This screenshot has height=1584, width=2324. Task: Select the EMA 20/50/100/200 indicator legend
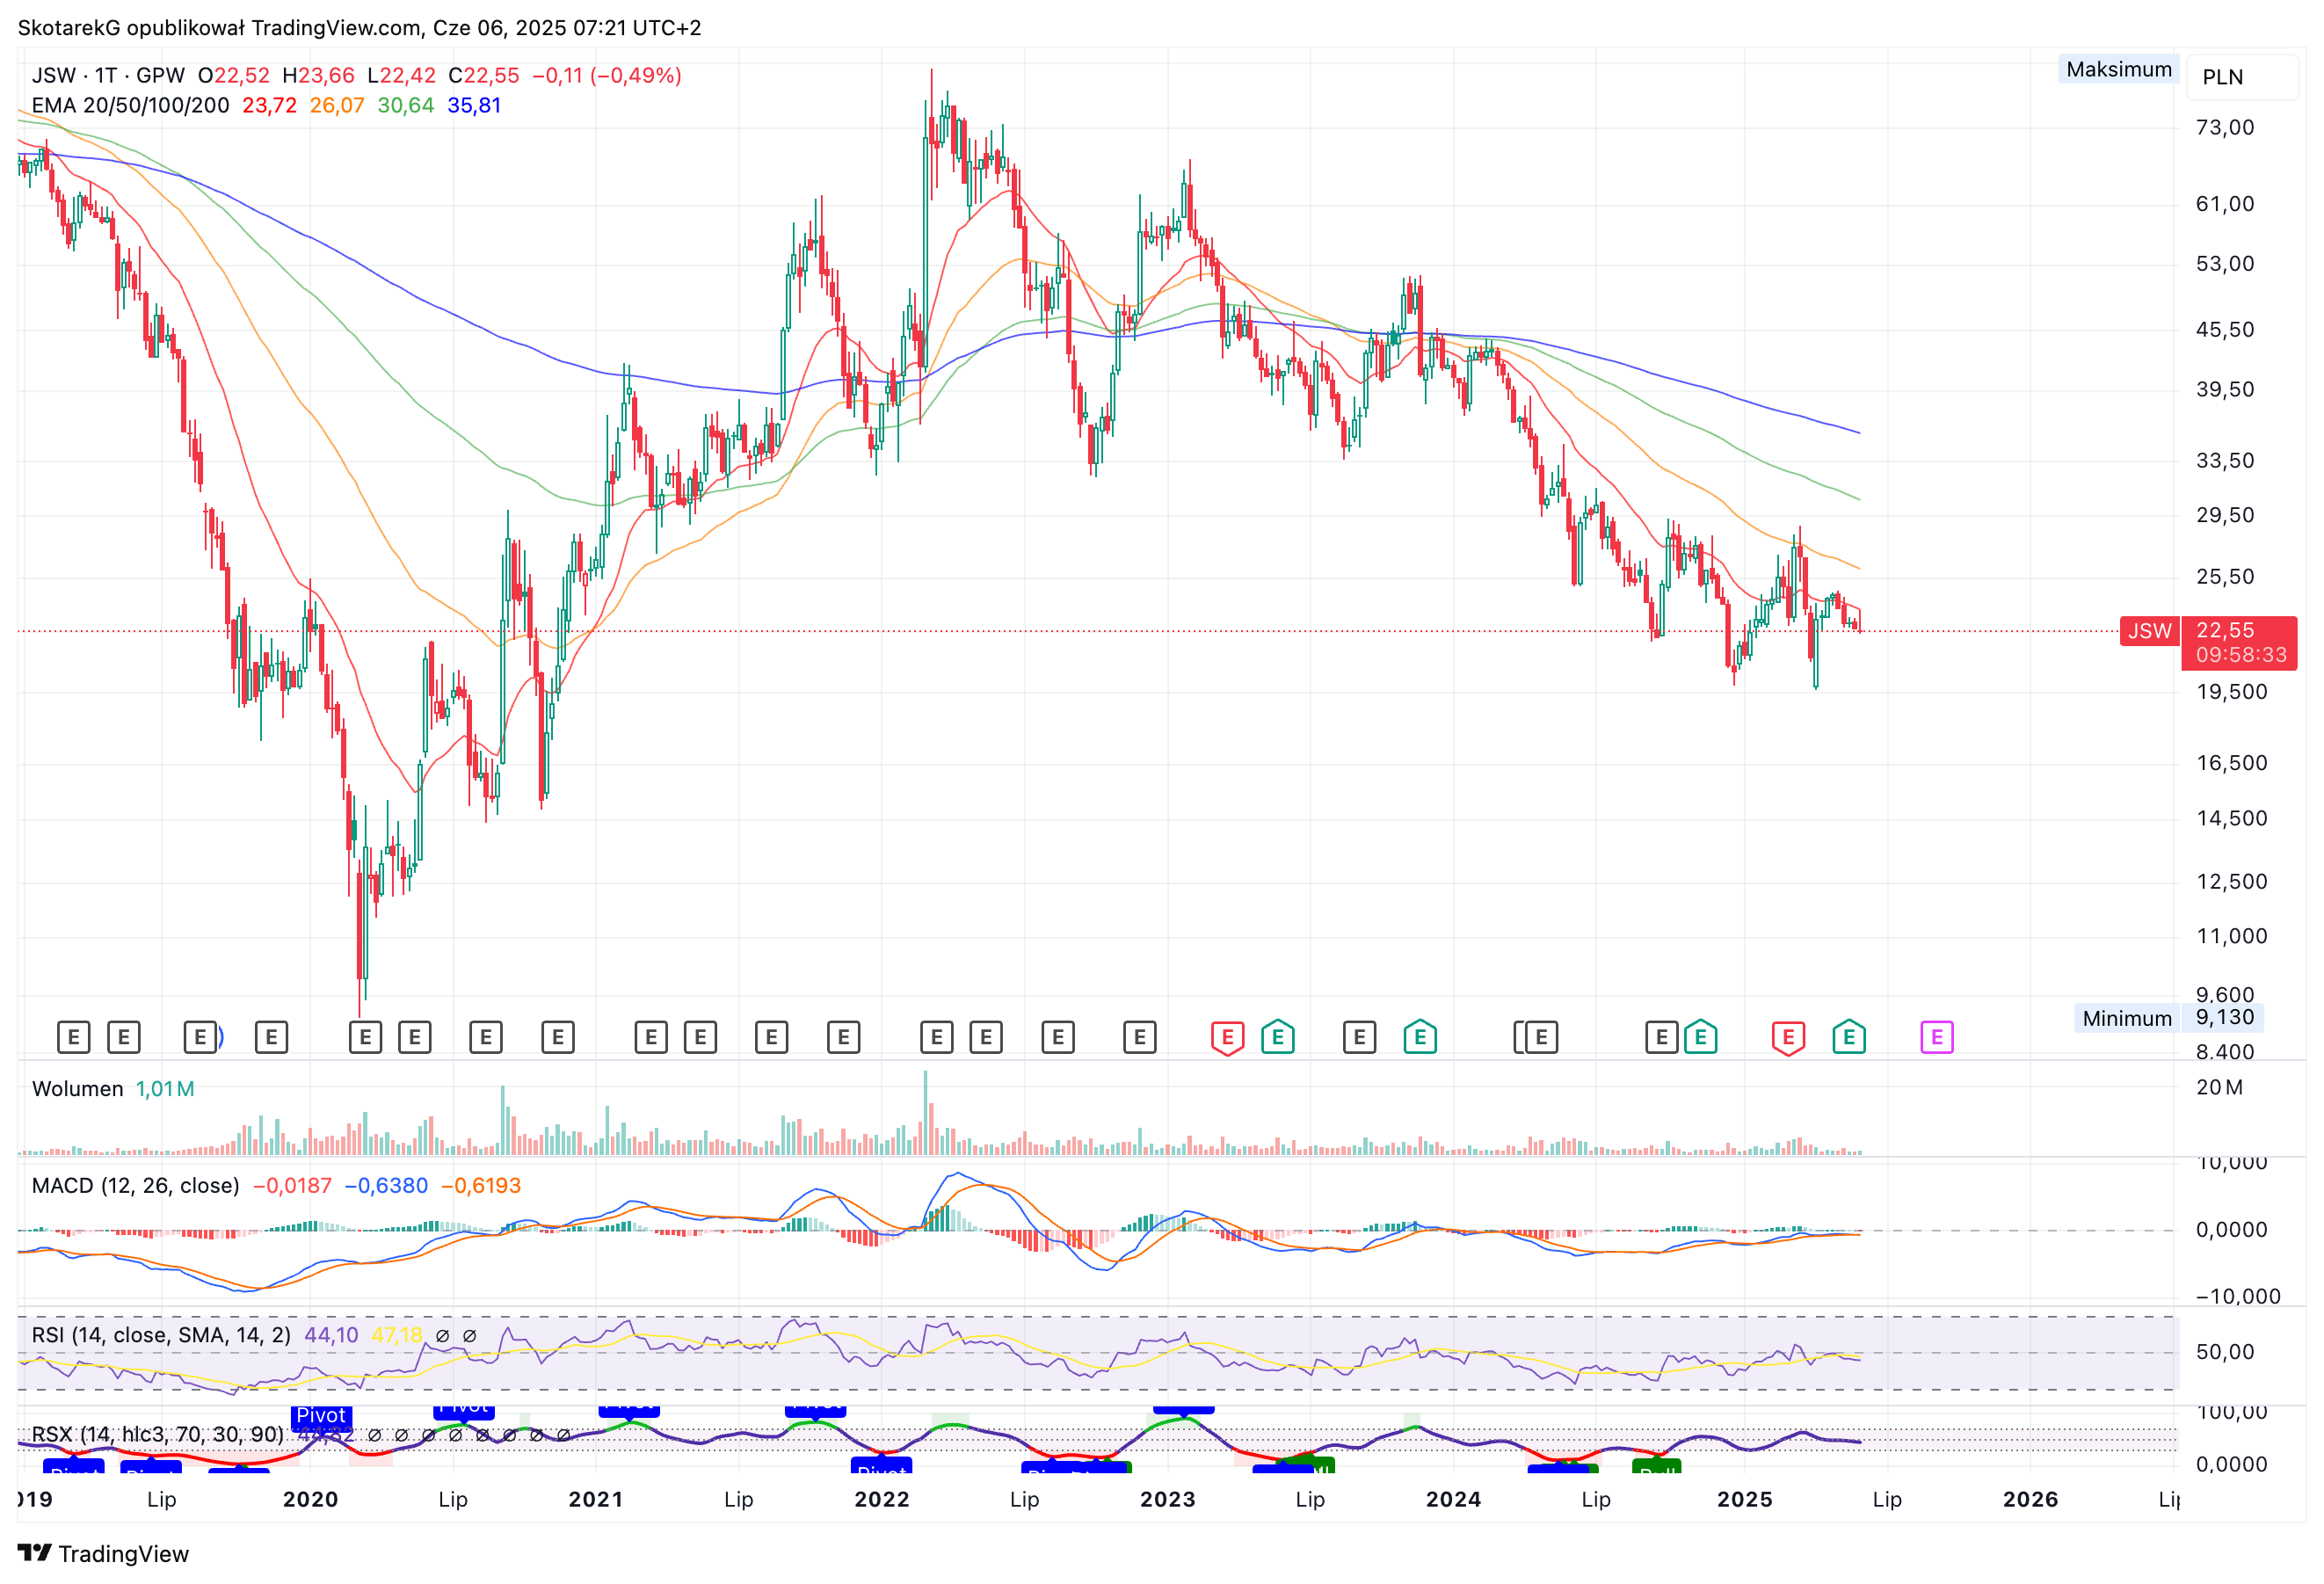point(130,105)
